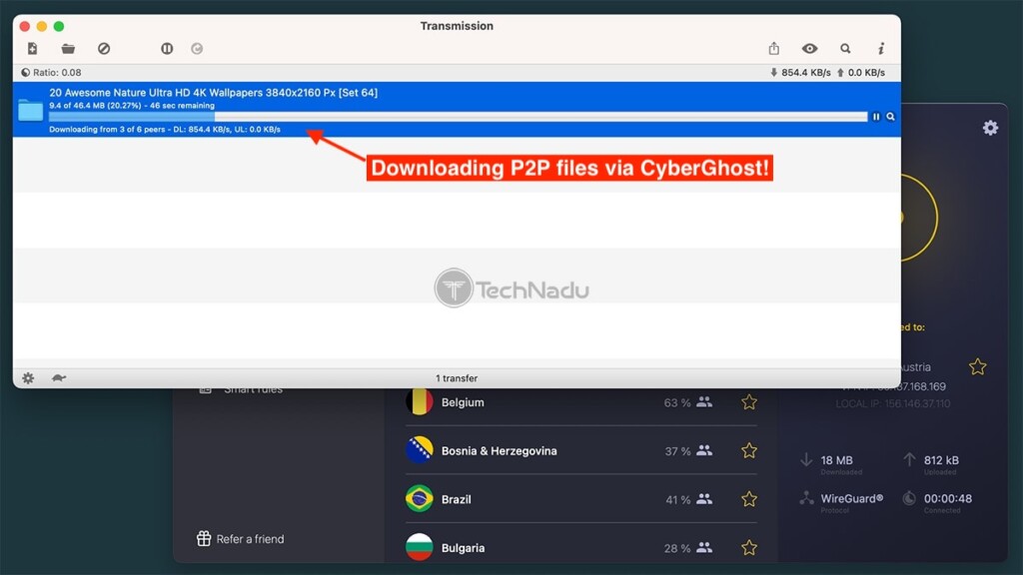Click the CyberGhost upload arrow icon

(x=909, y=459)
